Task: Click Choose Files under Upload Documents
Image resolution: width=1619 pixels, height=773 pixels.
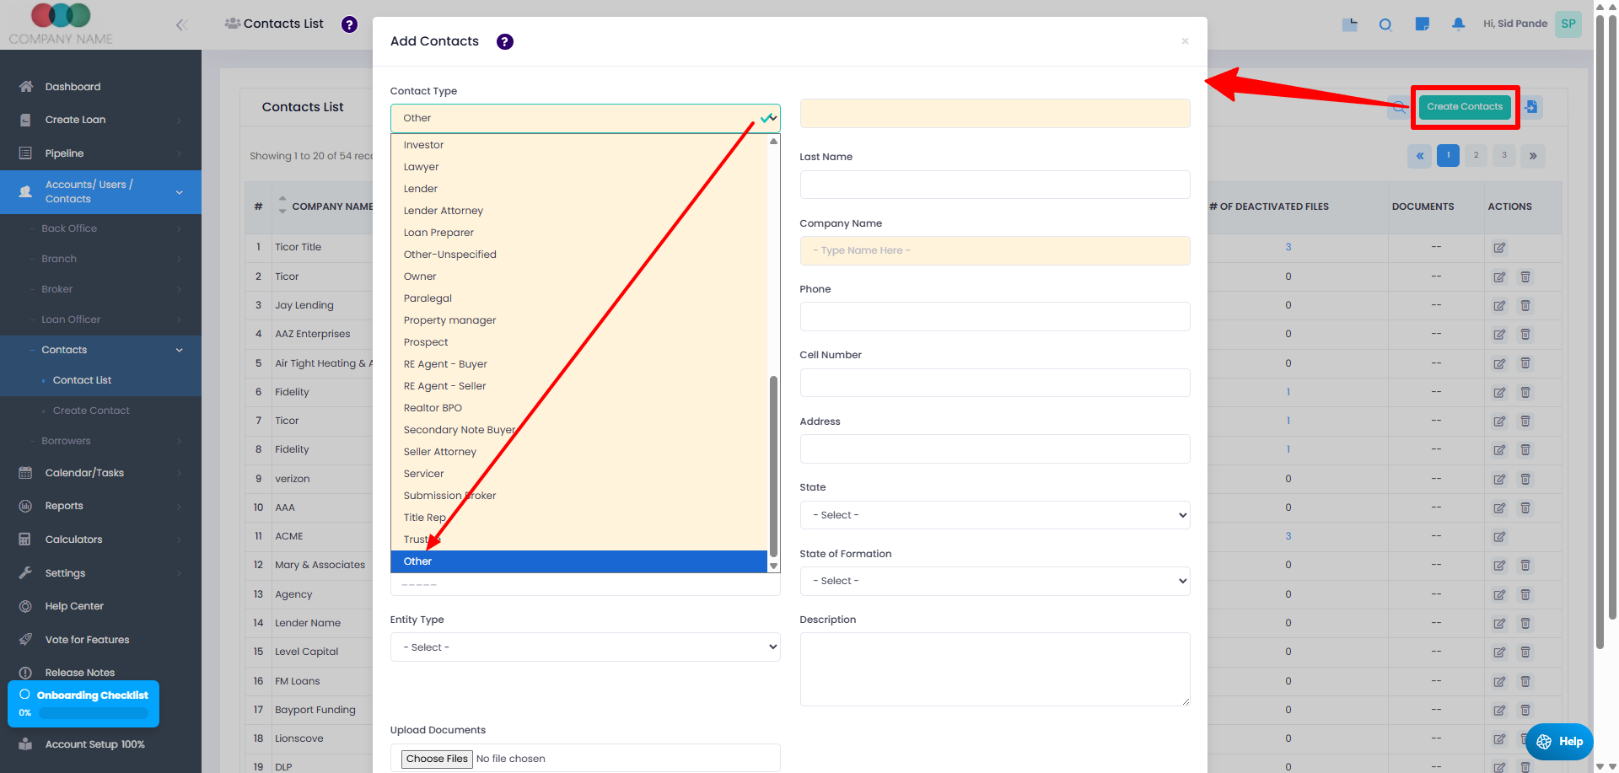Action: pos(437,759)
